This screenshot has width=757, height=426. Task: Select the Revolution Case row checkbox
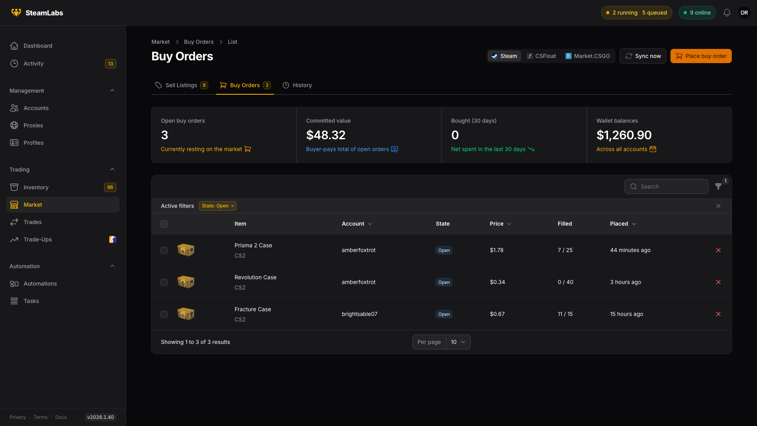[x=164, y=282]
